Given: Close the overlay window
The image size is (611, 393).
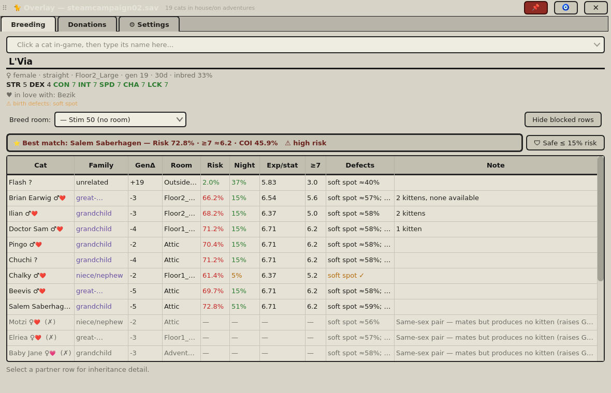Looking at the screenshot, I should (x=596, y=8).
